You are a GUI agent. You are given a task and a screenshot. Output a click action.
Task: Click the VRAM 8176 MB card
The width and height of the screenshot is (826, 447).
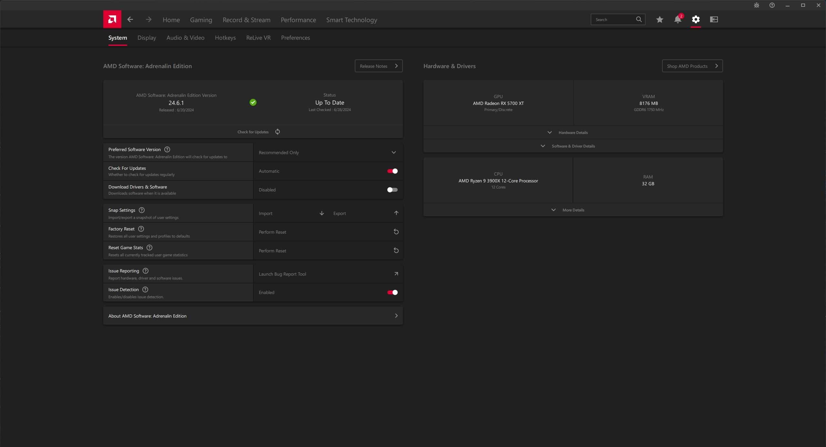(648, 103)
